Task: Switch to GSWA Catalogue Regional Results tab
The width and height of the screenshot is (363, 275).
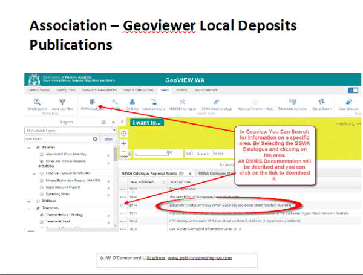Action: pos(149,173)
